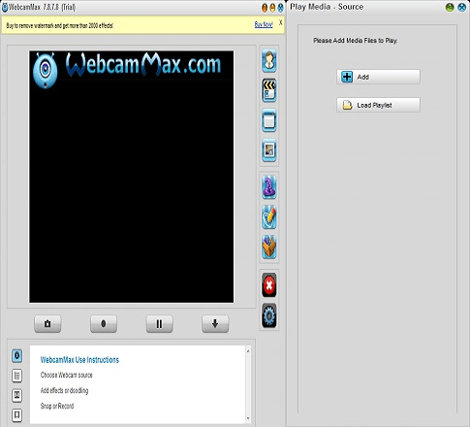Select the picture-in-picture source icon
470x427 pixels.
pos(269,150)
